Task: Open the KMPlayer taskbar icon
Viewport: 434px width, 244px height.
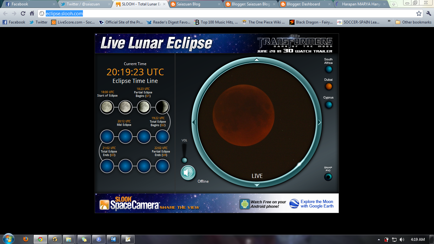Action: (x=113, y=239)
